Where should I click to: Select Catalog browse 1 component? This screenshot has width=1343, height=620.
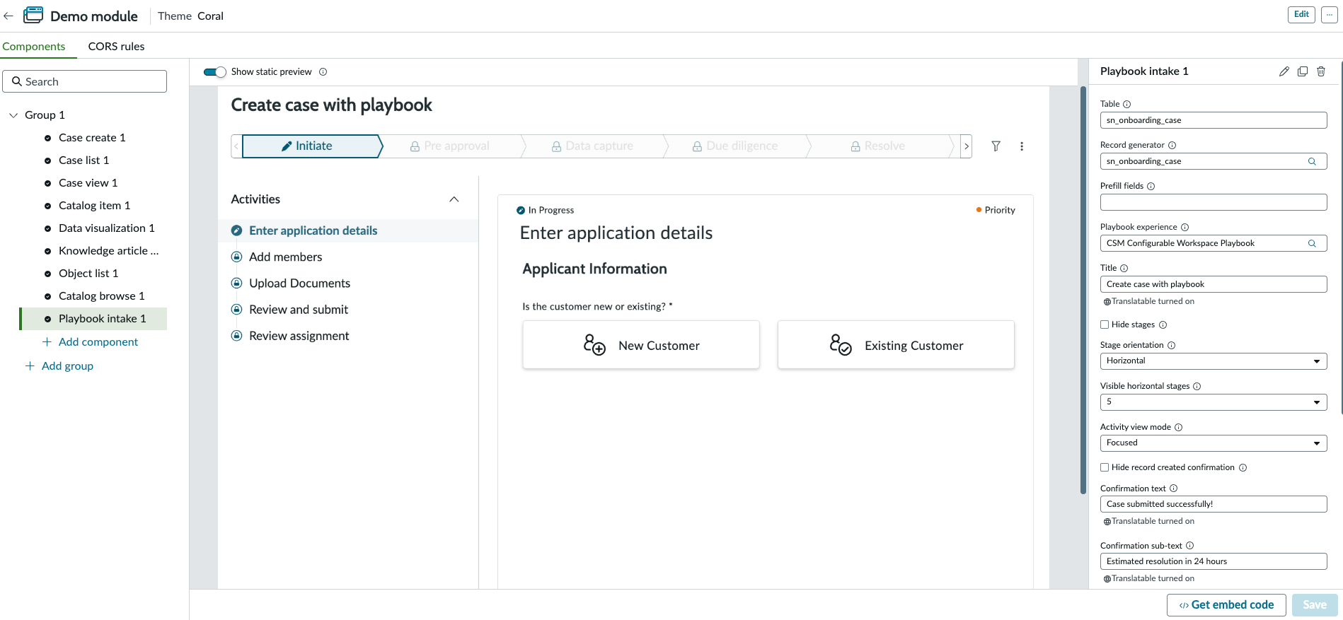click(101, 296)
